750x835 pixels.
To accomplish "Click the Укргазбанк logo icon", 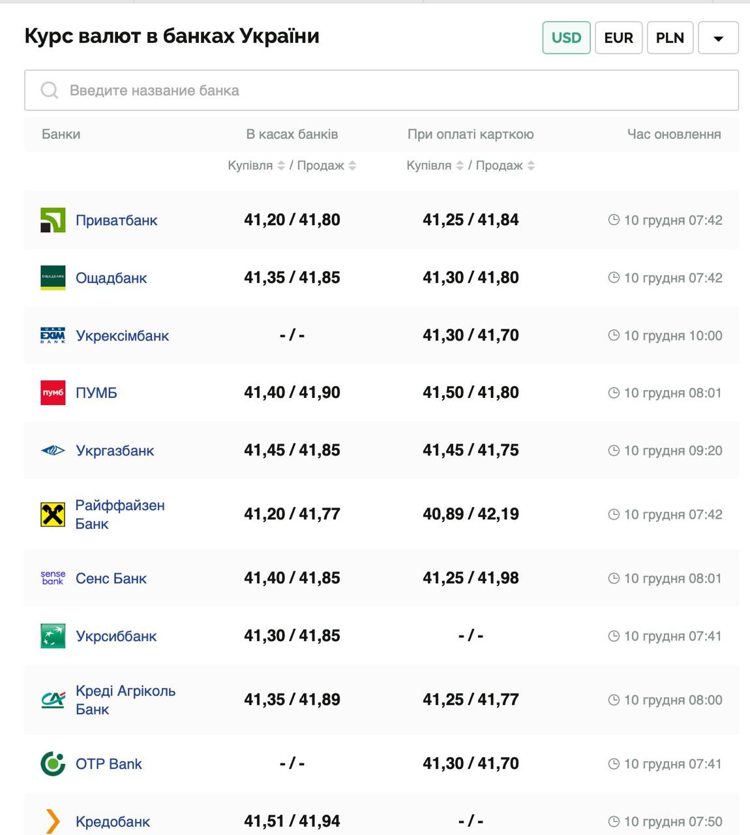I will tap(53, 450).
